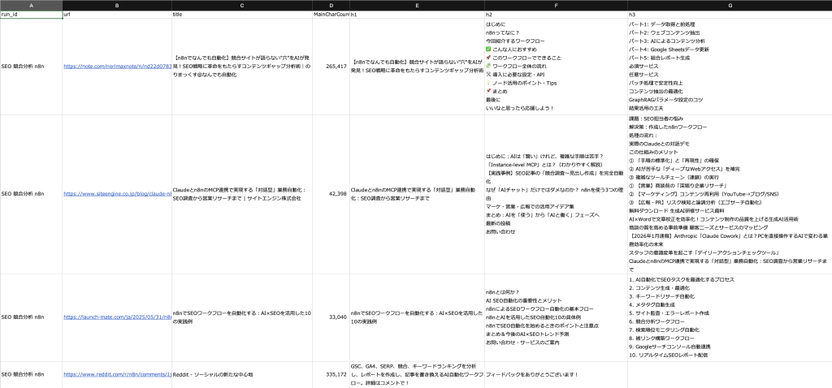Viewport: 832px width, 388px height.
Task: Click h1 cell '【n8nでなんでも自動化】' in column E
Action: [x=417, y=67]
